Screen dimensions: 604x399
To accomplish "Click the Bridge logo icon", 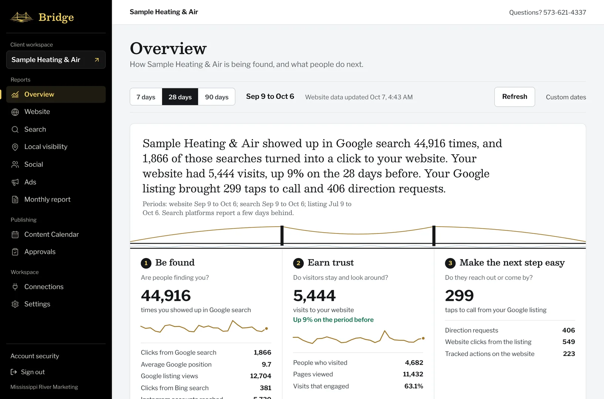I will (x=22, y=17).
